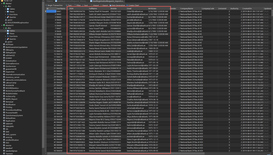Click the LabourCamp database icon
This screenshot has width=273, height=155.
pos(4,83)
